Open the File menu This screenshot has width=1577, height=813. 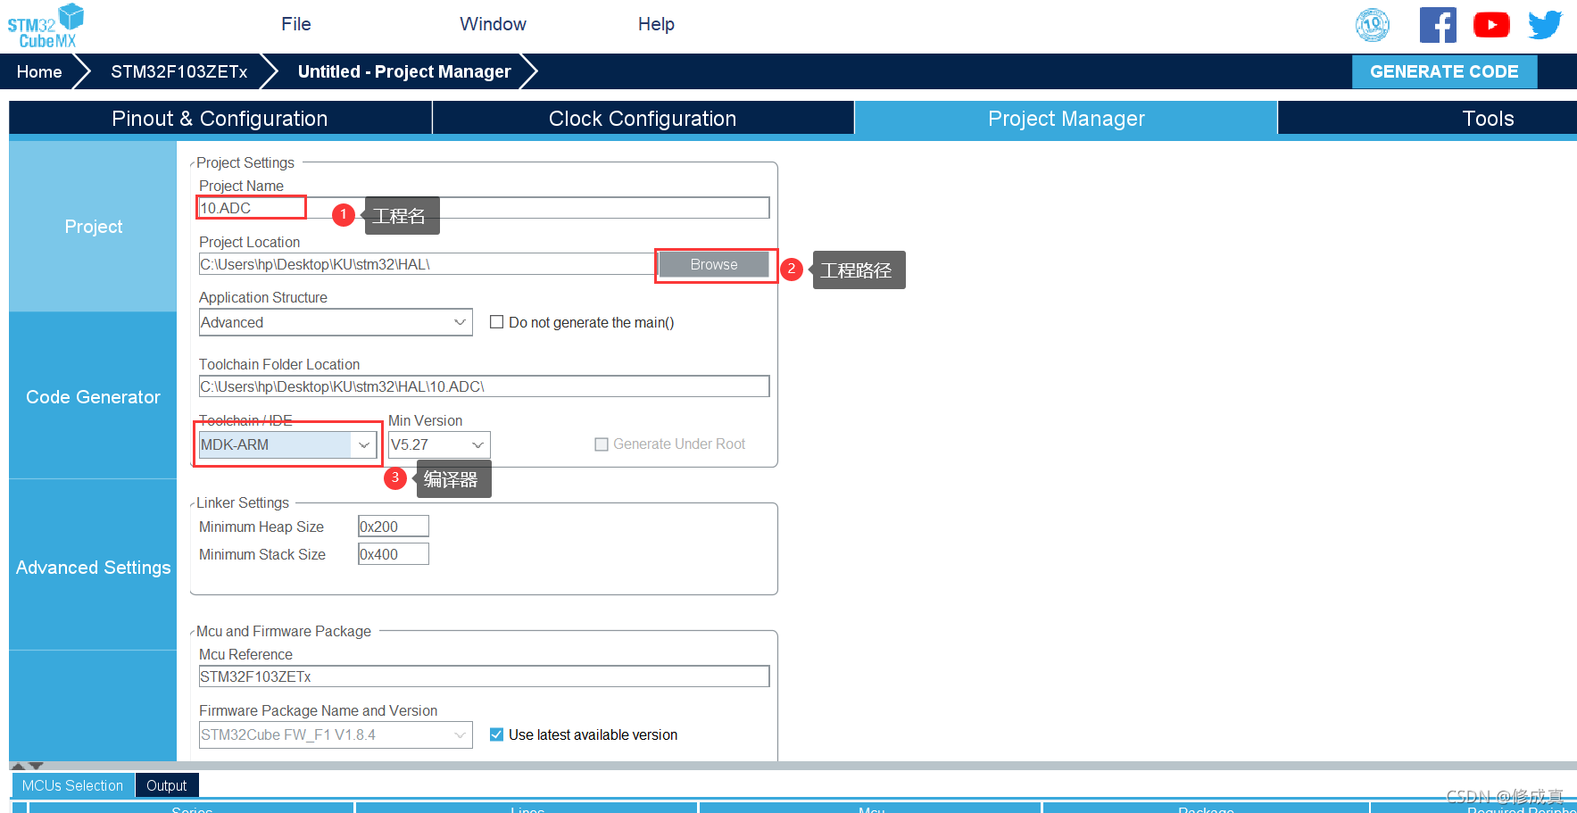tap(295, 24)
